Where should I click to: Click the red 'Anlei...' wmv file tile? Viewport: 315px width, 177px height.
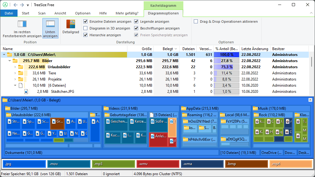coord(158,140)
